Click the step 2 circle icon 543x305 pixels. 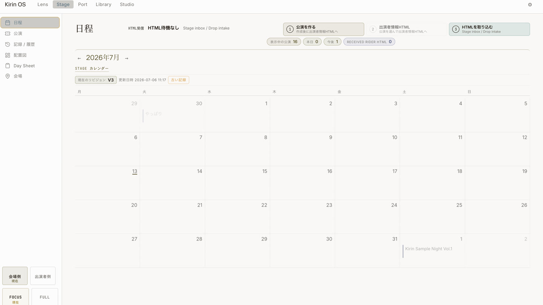(x=373, y=29)
